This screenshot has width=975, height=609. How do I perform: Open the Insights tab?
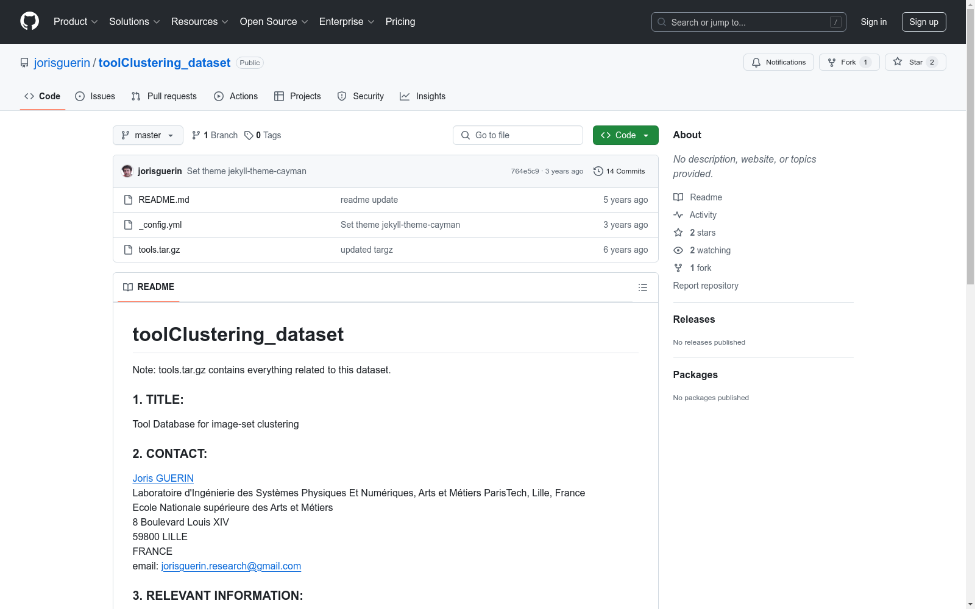(x=423, y=96)
